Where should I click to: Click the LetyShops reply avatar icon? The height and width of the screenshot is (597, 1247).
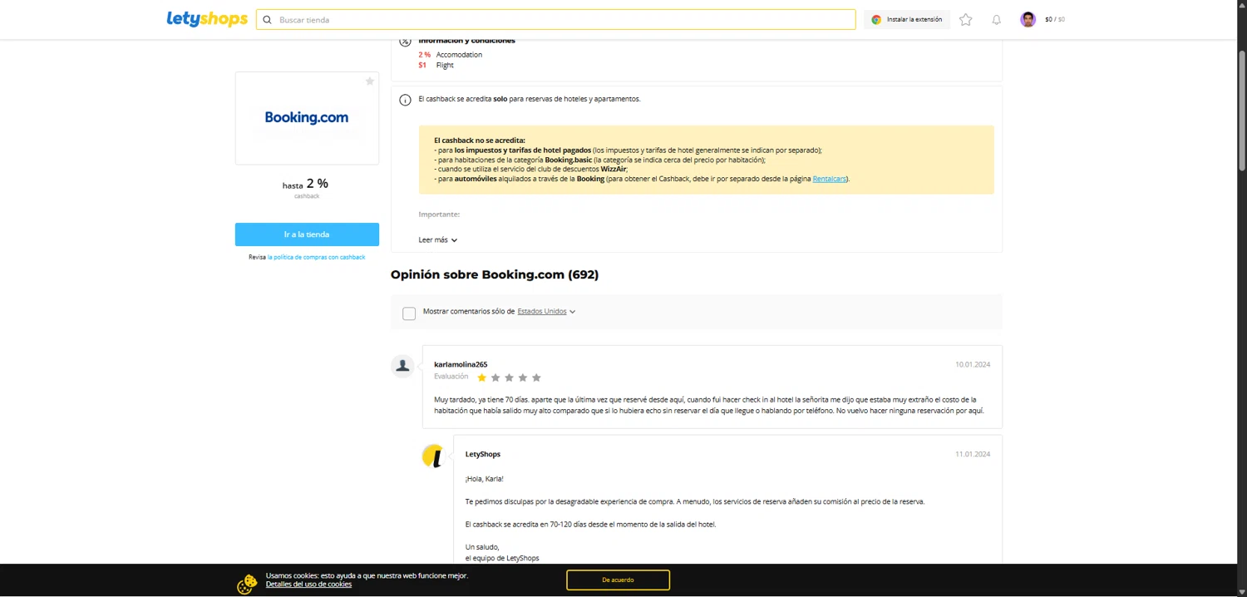click(433, 456)
